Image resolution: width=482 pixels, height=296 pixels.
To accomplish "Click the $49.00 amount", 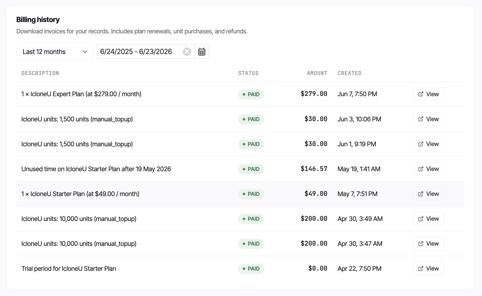I will 316,194.
